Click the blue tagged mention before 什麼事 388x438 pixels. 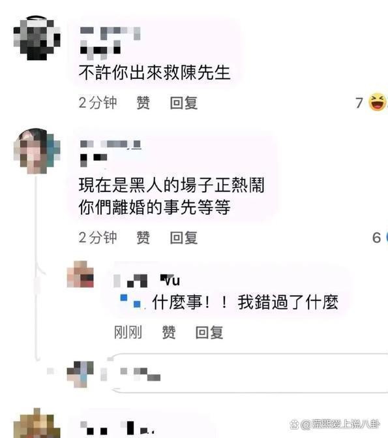pos(130,302)
